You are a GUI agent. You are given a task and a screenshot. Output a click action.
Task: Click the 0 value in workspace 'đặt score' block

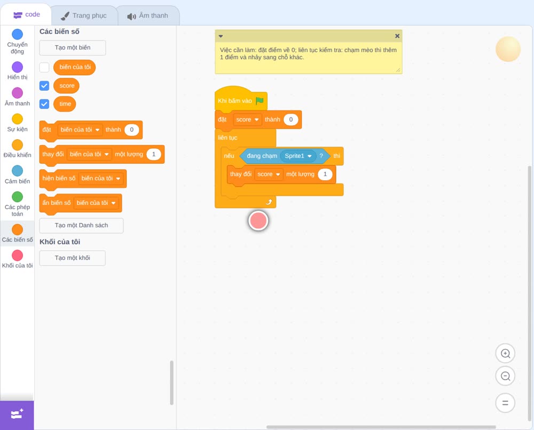tap(291, 120)
